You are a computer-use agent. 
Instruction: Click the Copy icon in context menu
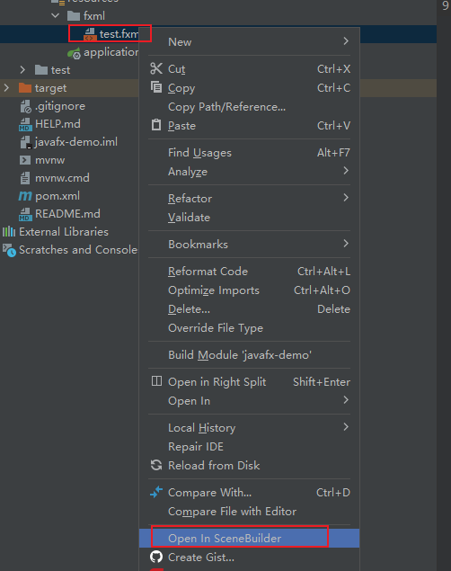pos(156,87)
